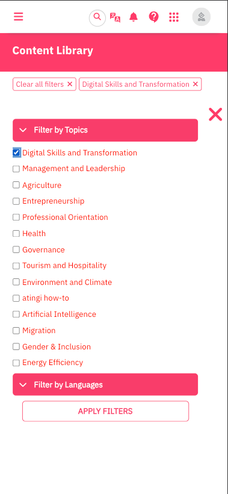The image size is (228, 494).
Task: Select the Entrepreneurship topic label
Action: pos(53,201)
